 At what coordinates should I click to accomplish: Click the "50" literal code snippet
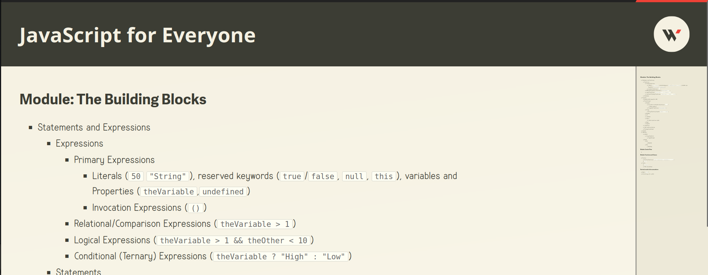point(136,177)
